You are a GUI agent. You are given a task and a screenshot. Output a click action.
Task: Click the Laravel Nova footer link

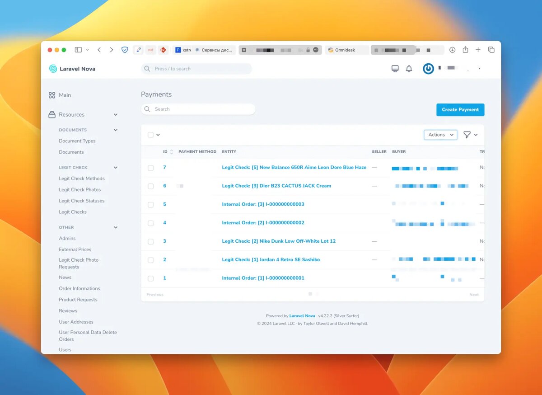pos(302,316)
